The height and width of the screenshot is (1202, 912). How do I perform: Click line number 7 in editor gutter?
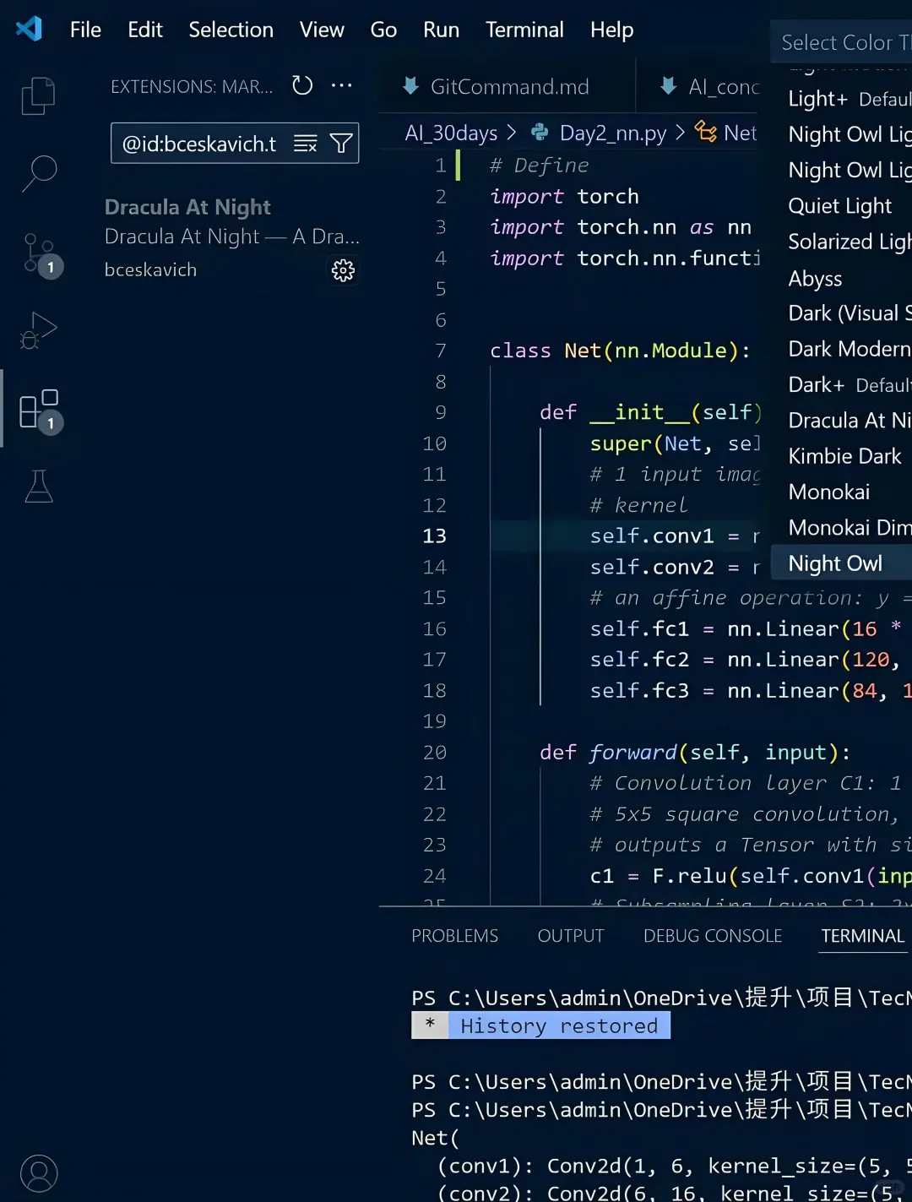440,351
